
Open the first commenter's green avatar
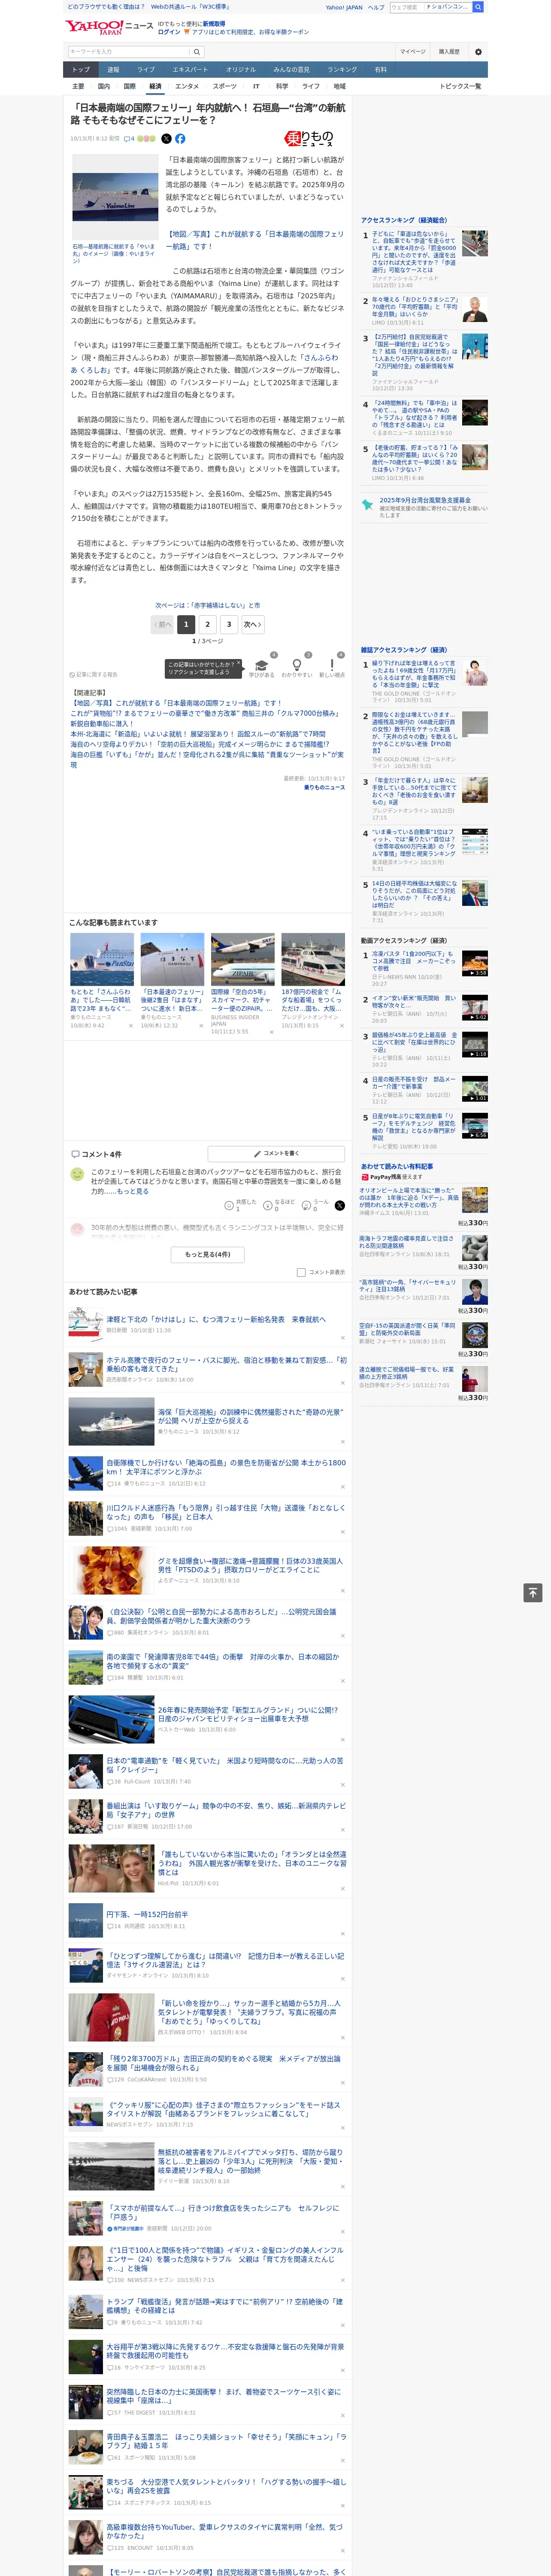point(77,1174)
